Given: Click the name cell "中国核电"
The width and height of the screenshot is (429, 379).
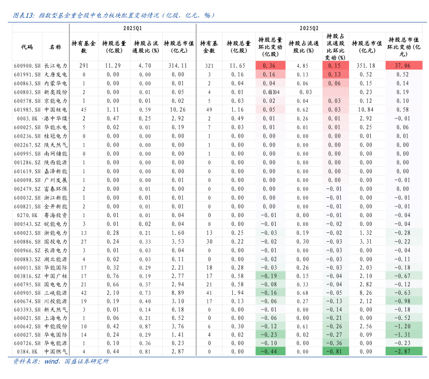Looking at the screenshot, I should [56, 110].
